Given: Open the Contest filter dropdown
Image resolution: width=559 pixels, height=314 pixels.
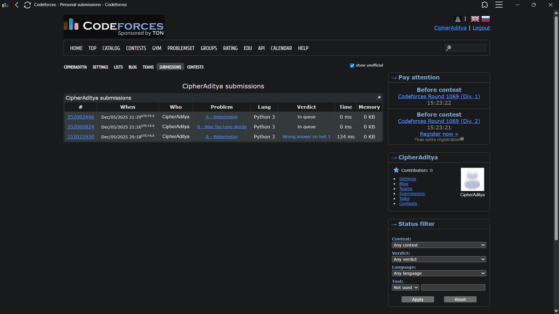Looking at the screenshot, I should click(x=439, y=245).
